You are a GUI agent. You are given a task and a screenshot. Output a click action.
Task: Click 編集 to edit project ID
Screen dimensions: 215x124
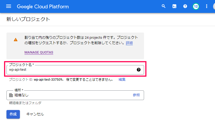pyautogui.click(x=122, y=80)
